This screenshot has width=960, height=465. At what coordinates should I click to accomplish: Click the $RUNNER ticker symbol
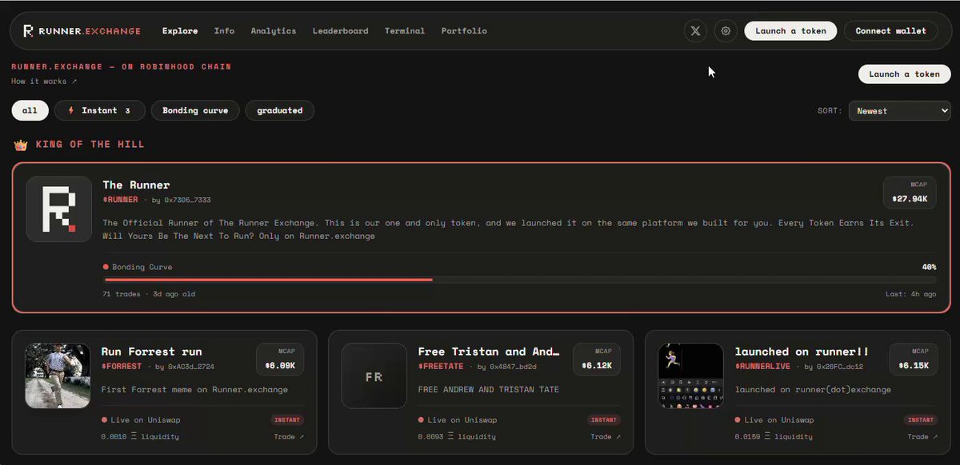pos(120,200)
